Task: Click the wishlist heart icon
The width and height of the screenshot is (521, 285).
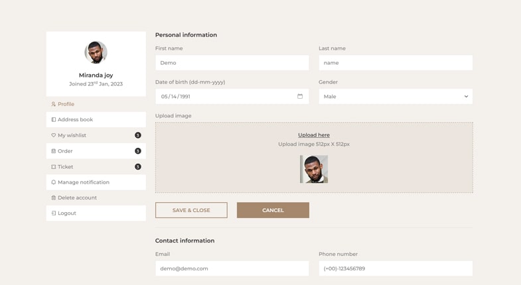Action: [x=54, y=135]
